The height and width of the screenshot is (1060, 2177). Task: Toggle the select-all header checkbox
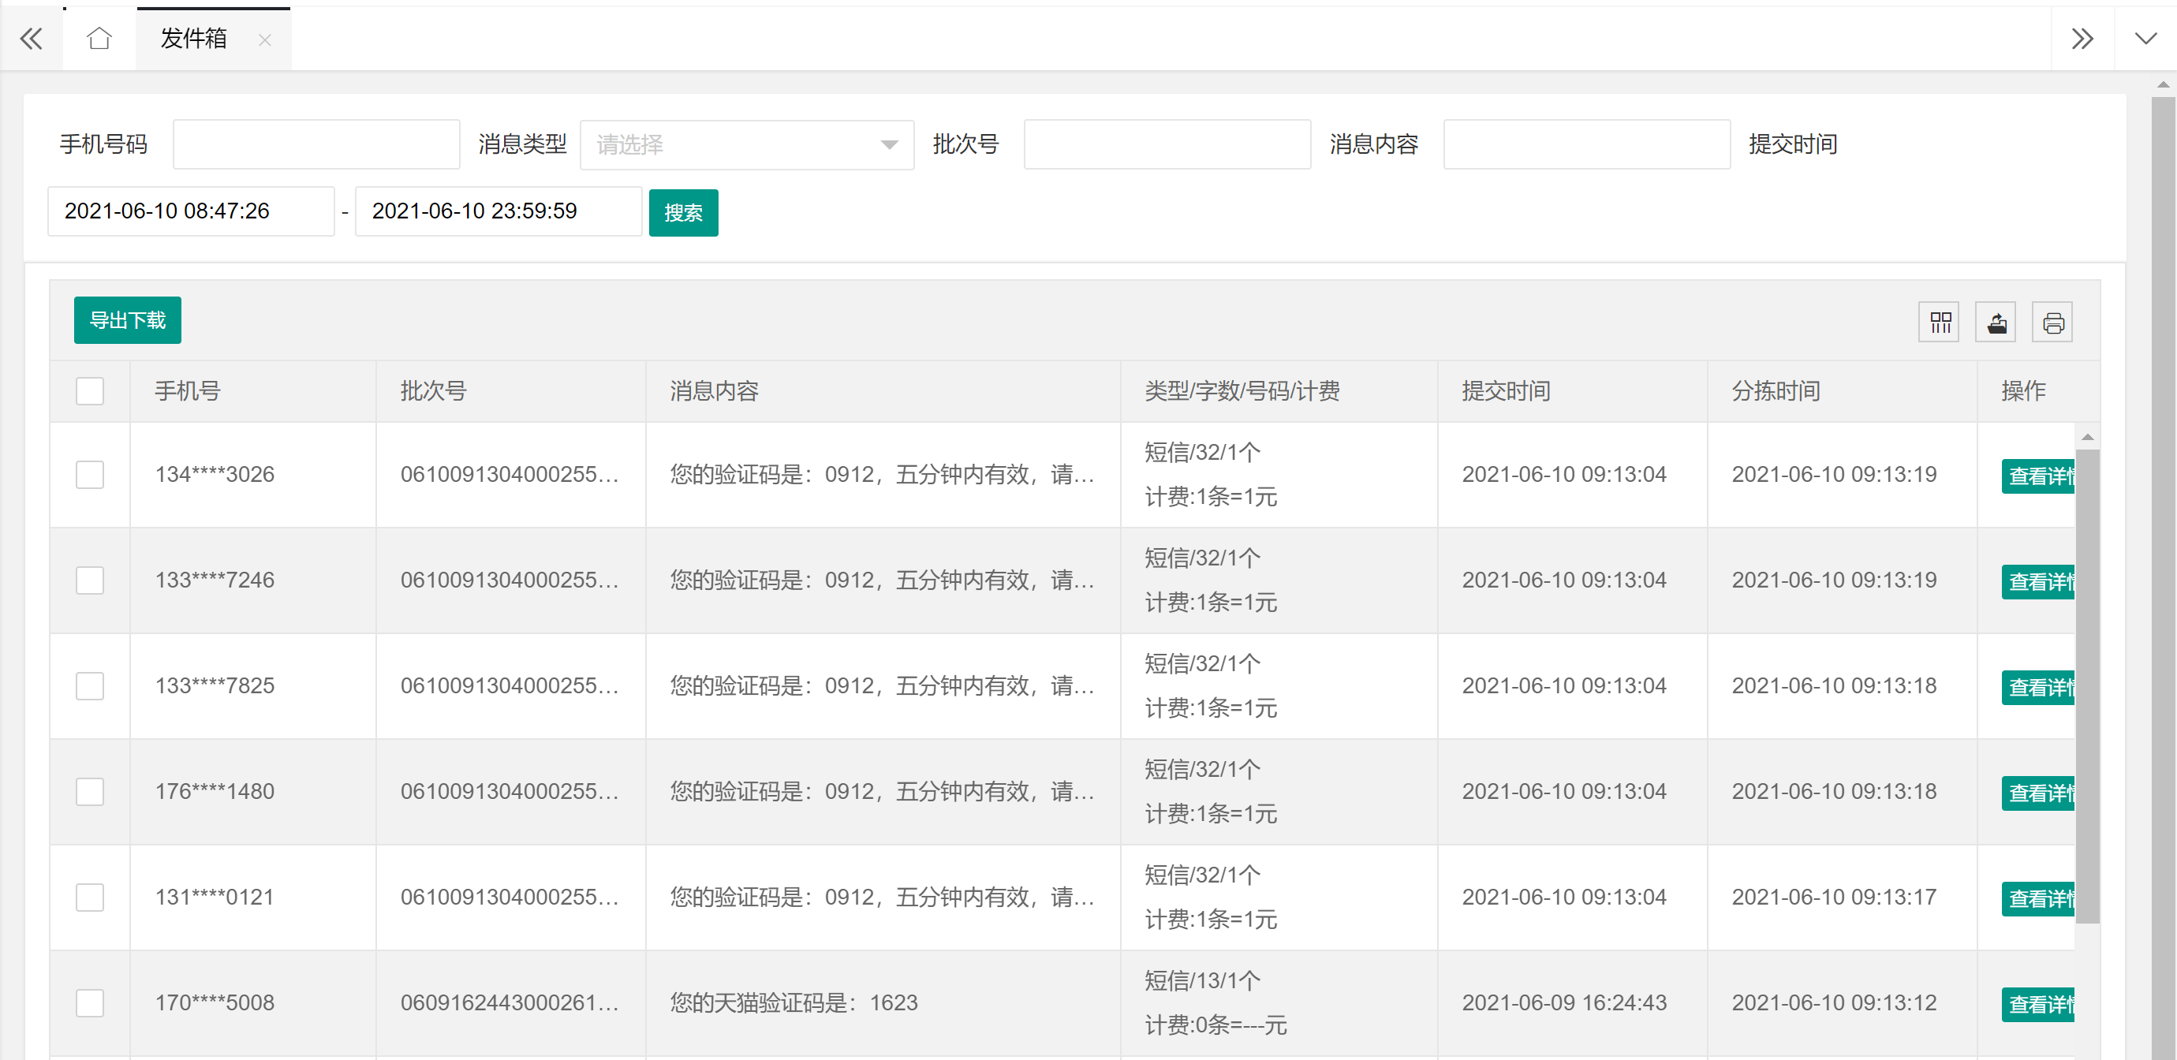90,391
